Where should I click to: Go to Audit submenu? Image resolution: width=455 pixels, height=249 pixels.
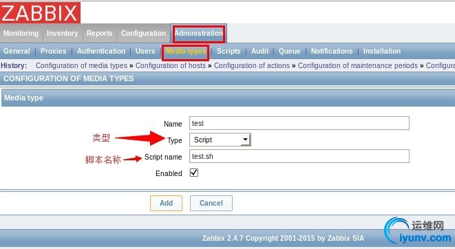260,51
